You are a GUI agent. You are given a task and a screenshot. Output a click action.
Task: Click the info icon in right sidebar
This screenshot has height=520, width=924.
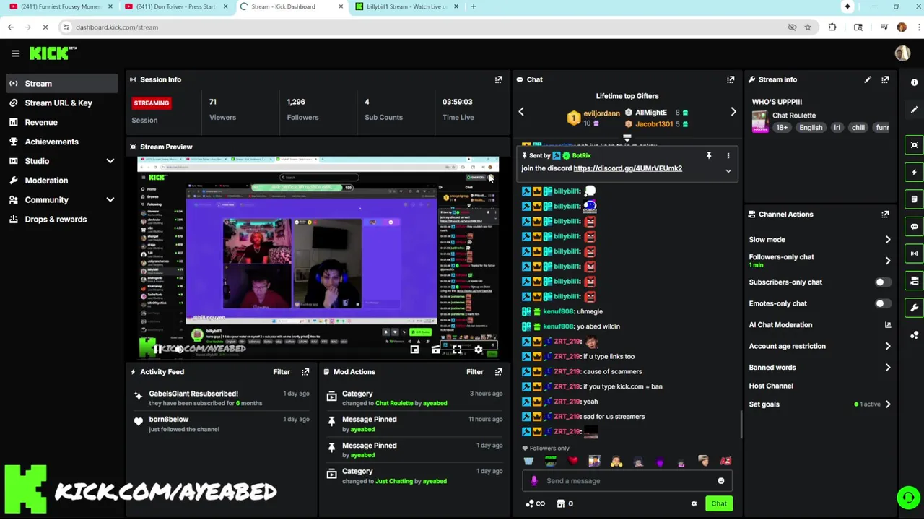[x=915, y=82]
